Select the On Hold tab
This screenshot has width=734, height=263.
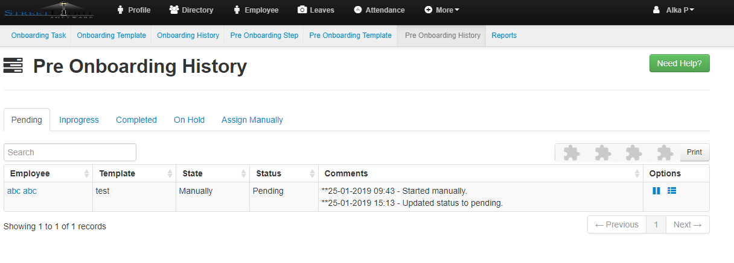[x=189, y=120]
